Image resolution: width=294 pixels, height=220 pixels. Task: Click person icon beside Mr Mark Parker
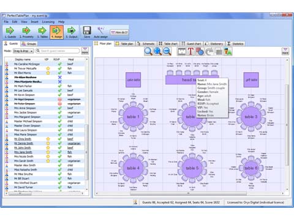7,86
